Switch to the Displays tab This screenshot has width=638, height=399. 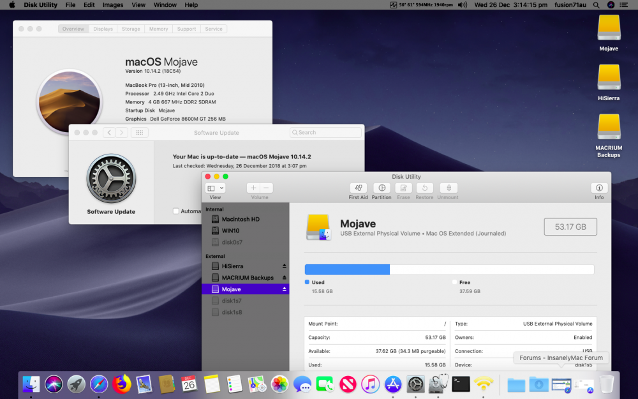(x=103, y=29)
